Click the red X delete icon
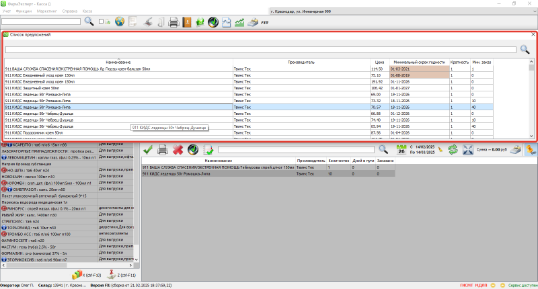The image size is (538, 289). pos(178,149)
